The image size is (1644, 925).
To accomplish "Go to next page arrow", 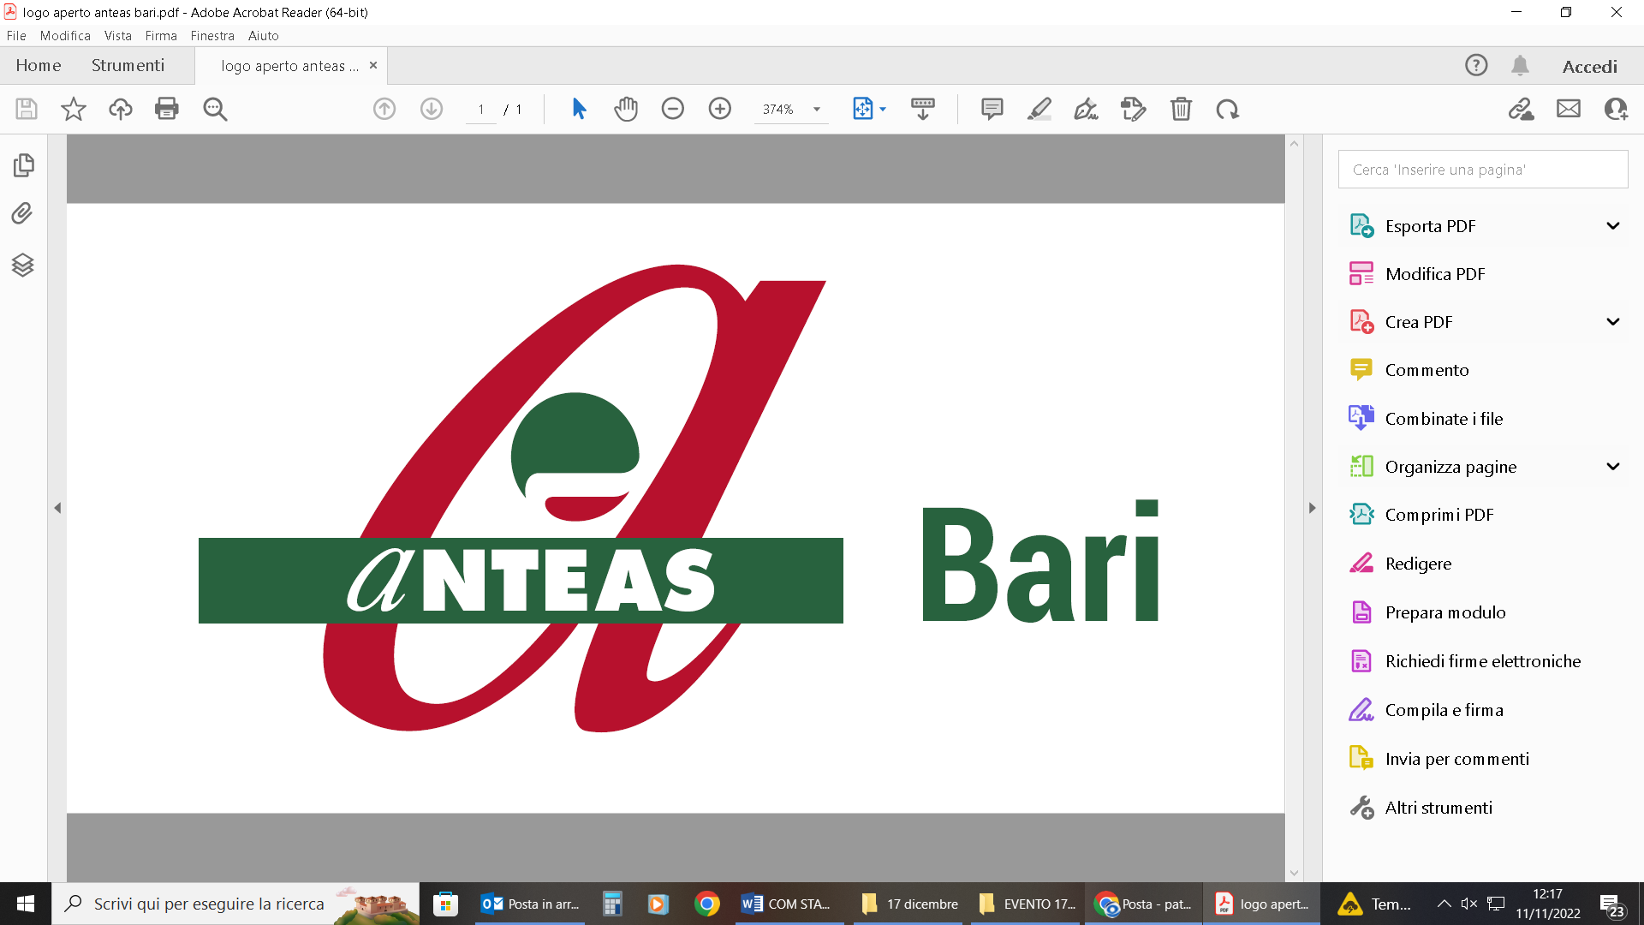I will tap(432, 109).
